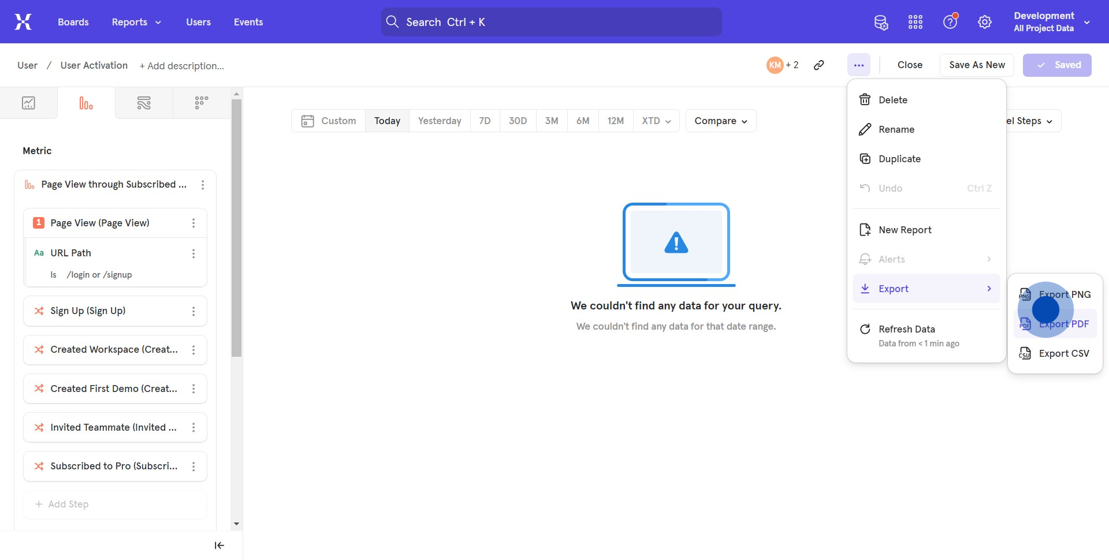Screen dimensions: 1109x560
Task: Expand the Compare dropdown
Action: tap(720, 121)
